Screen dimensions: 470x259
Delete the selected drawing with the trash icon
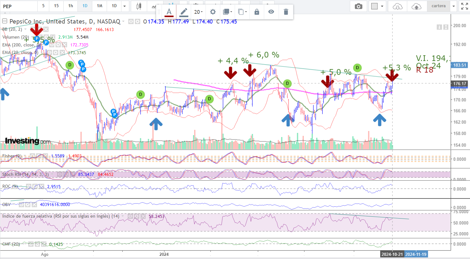pyautogui.click(x=286, y=12)
